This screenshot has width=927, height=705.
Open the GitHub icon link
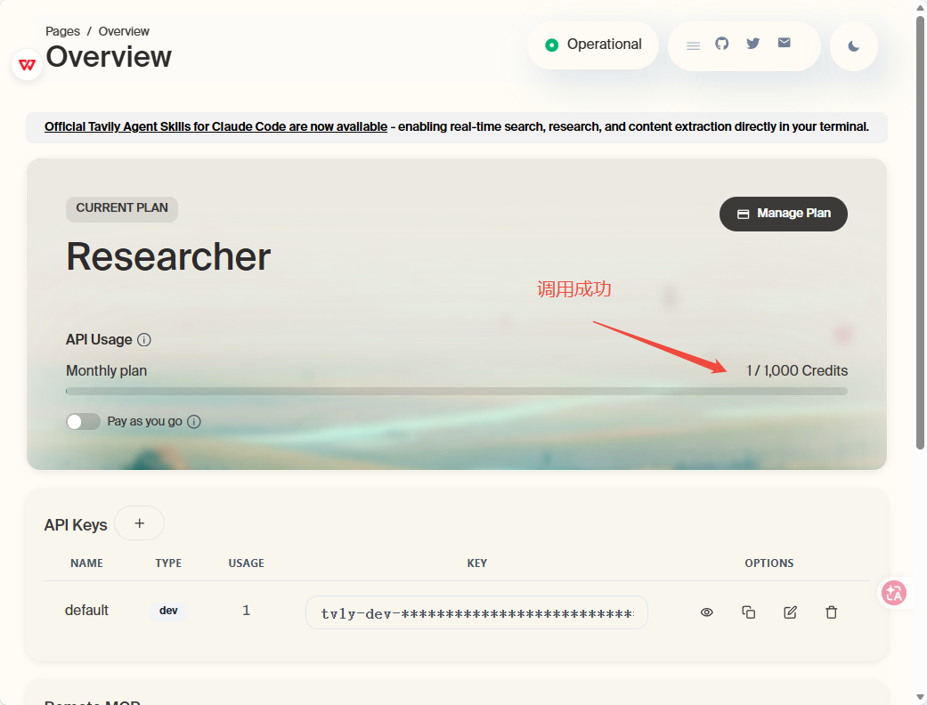tap(722, 43)
